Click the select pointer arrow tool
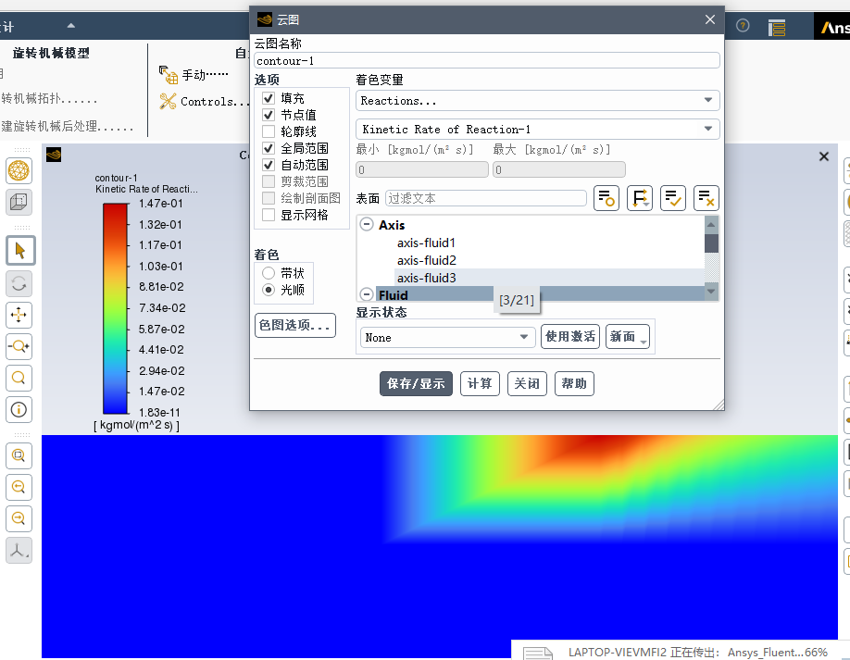Screen dimensions: 850x660 click(x=19, y=250)
